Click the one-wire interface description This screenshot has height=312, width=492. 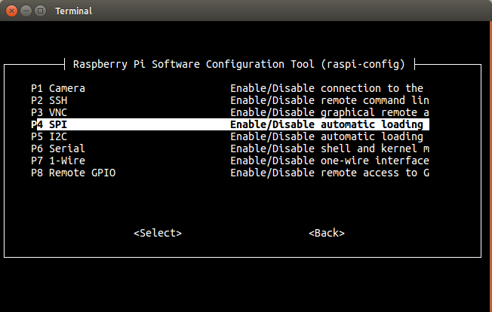click(x=330, y=161)
